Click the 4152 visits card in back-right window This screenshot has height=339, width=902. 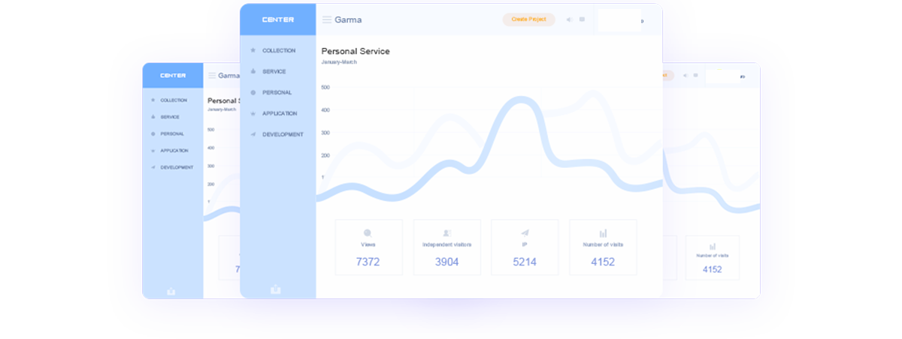pyautogui.click(x=712, y=258)
